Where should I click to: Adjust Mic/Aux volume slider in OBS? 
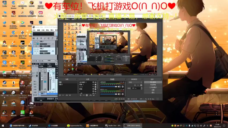point(109,94)
